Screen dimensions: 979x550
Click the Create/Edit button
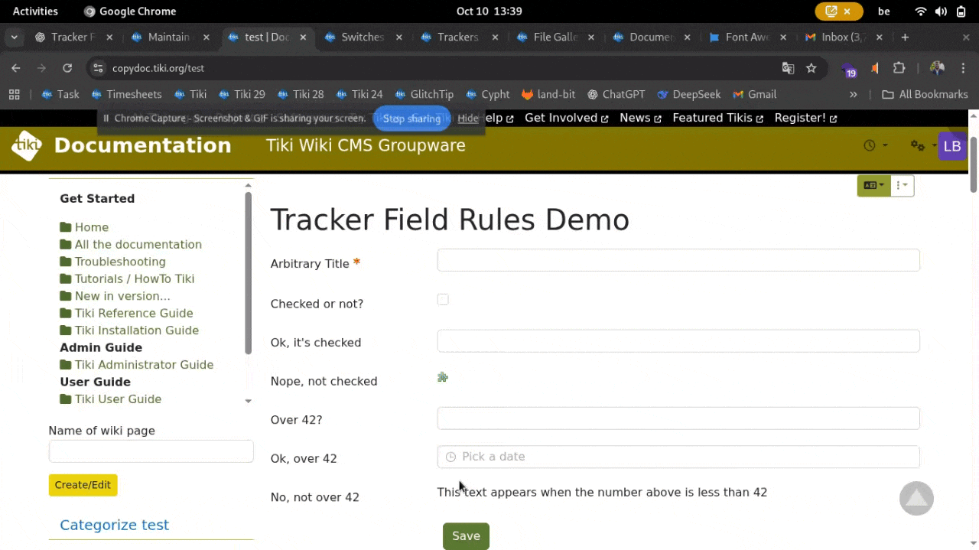83,485
